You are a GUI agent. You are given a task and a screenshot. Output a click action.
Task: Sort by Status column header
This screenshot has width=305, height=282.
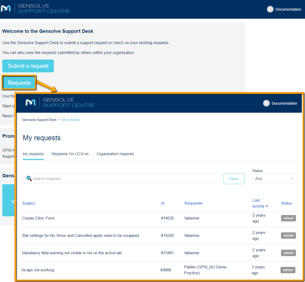click(286, 203)
